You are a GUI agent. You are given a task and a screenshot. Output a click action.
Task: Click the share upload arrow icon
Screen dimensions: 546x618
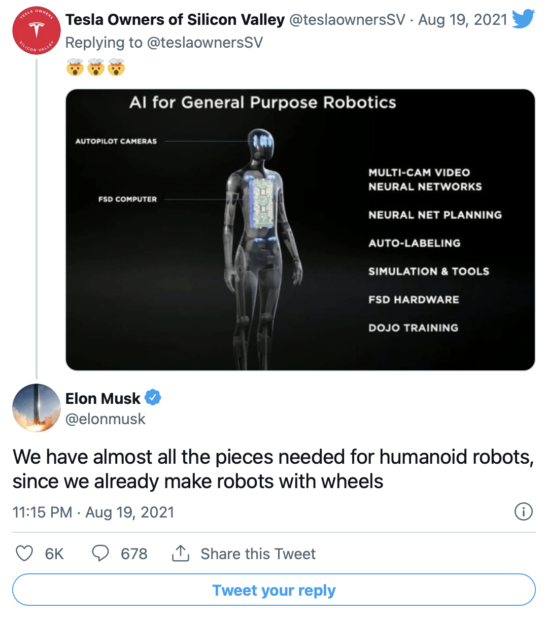[x=181, y=553]
